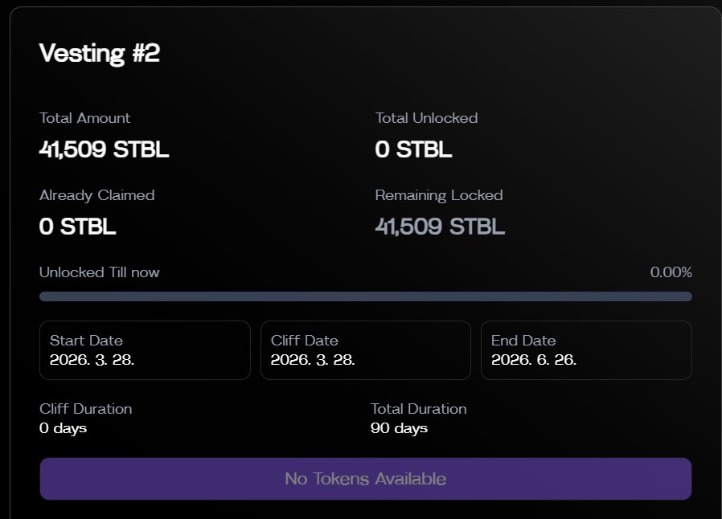Click the Vesting #2 heading
Image resolution: width=722 pixels, height=519 pixels.
coord(100,54)
